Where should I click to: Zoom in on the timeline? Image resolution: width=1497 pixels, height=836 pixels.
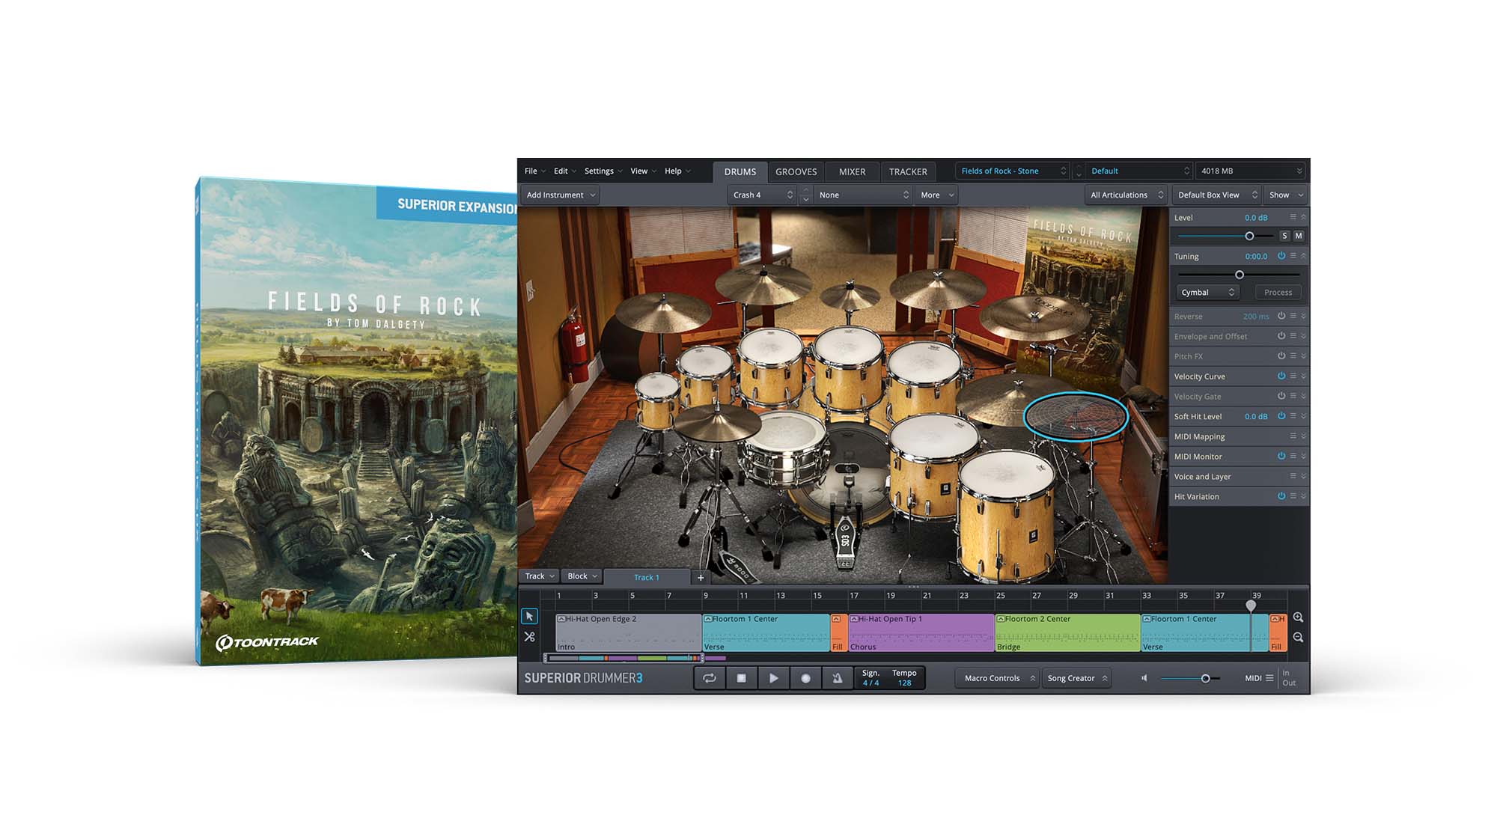(x=1298, y=617)
